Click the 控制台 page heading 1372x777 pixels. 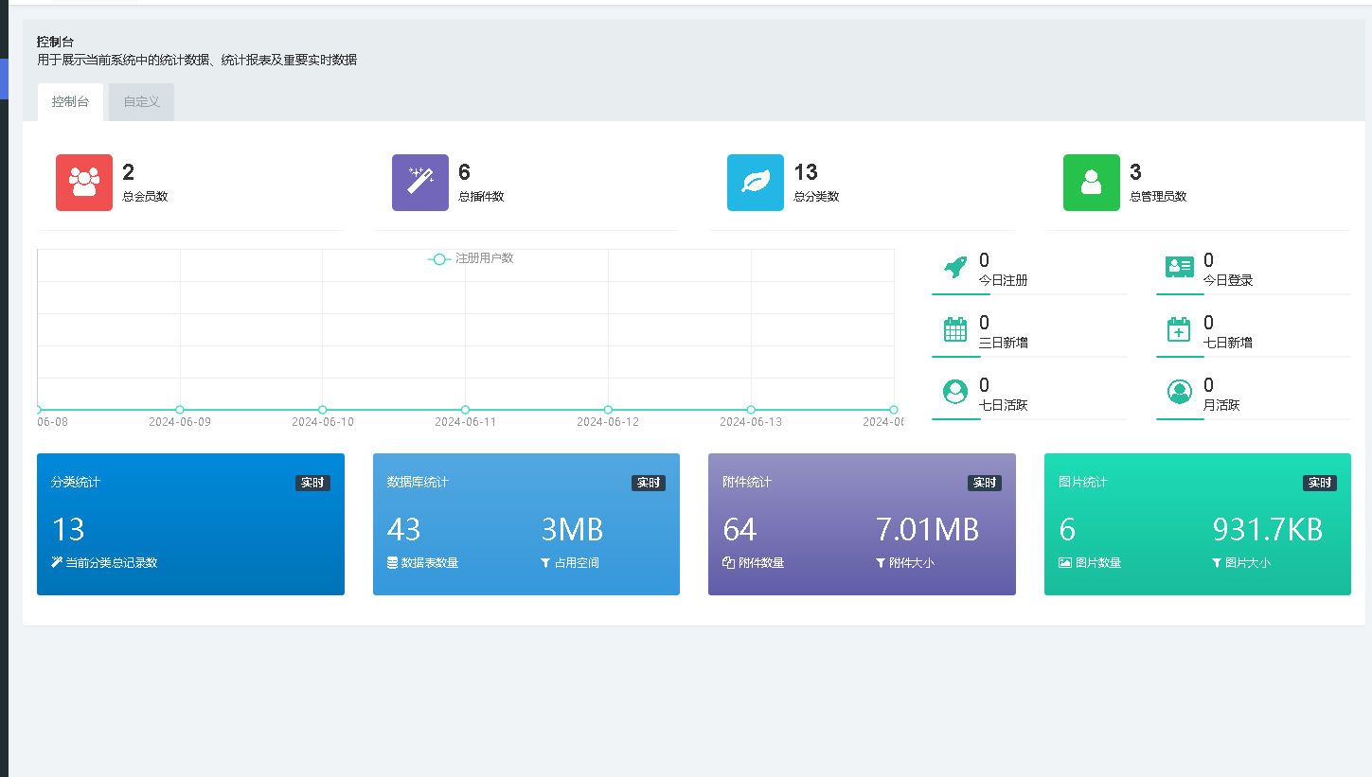pos(55,42)
